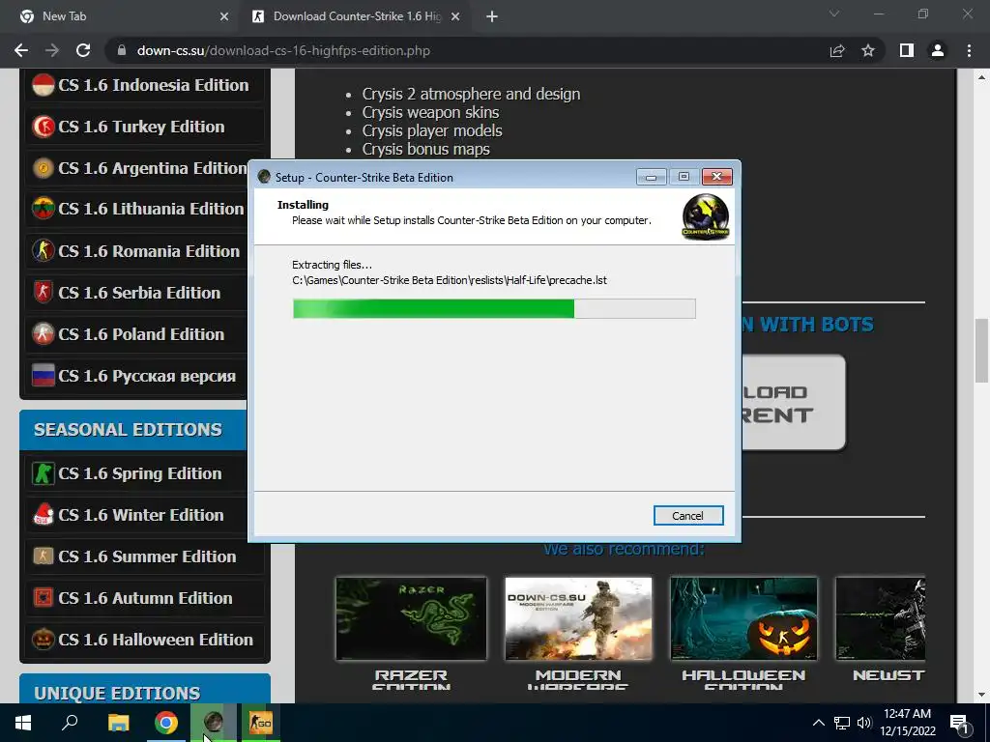Click the UNIQUE EDITIONS header

(x=145, y=690)
